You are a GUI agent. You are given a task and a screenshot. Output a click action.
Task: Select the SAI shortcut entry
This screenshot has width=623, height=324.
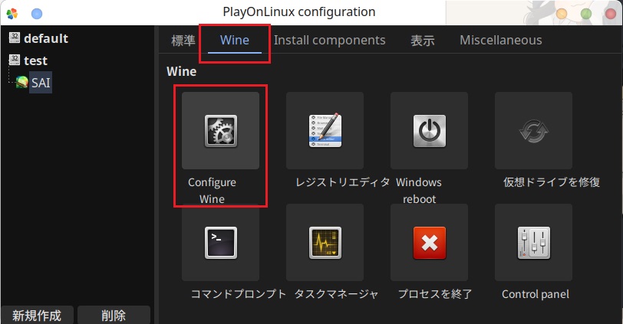coord(41,83)
